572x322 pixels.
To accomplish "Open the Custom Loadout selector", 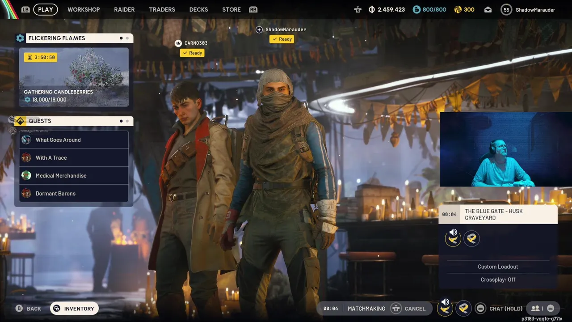I will pos(498,267).
